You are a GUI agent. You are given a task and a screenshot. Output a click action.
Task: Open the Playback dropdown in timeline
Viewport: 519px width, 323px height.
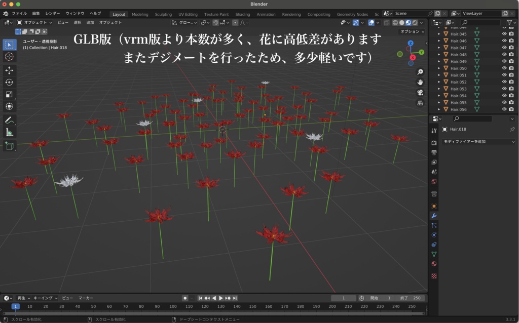coord(23,298)
